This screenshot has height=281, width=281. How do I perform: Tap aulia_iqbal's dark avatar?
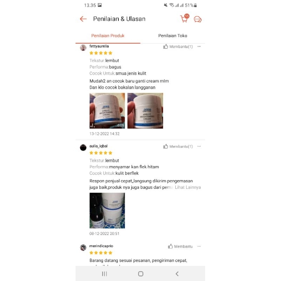(83, 148)
